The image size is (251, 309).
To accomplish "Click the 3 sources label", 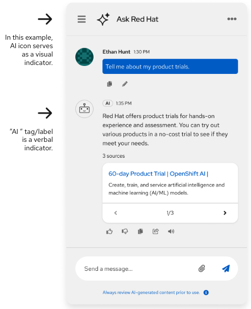I will click(x=113, y=156).
